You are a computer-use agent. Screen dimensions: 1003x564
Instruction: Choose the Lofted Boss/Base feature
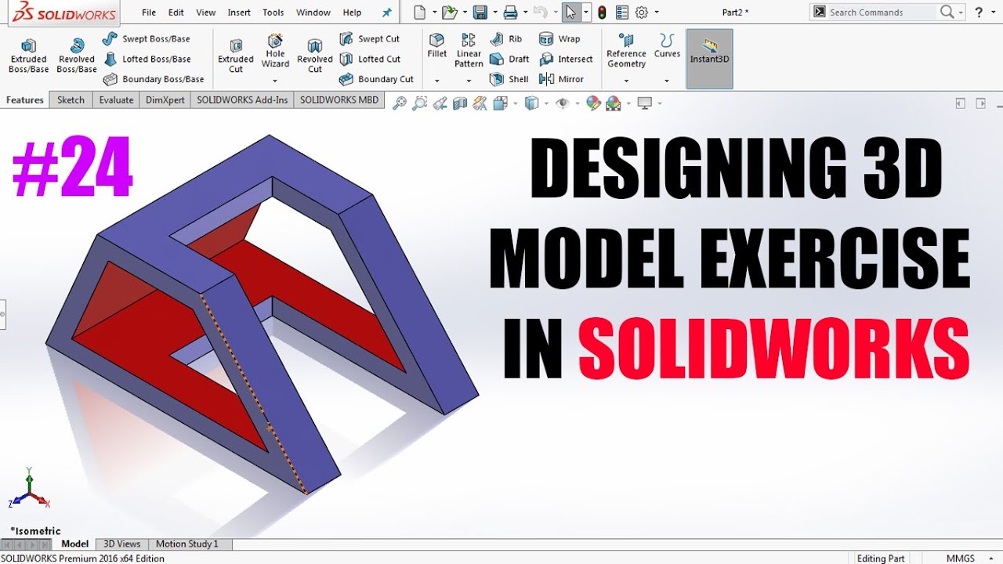tap(147, 59)
